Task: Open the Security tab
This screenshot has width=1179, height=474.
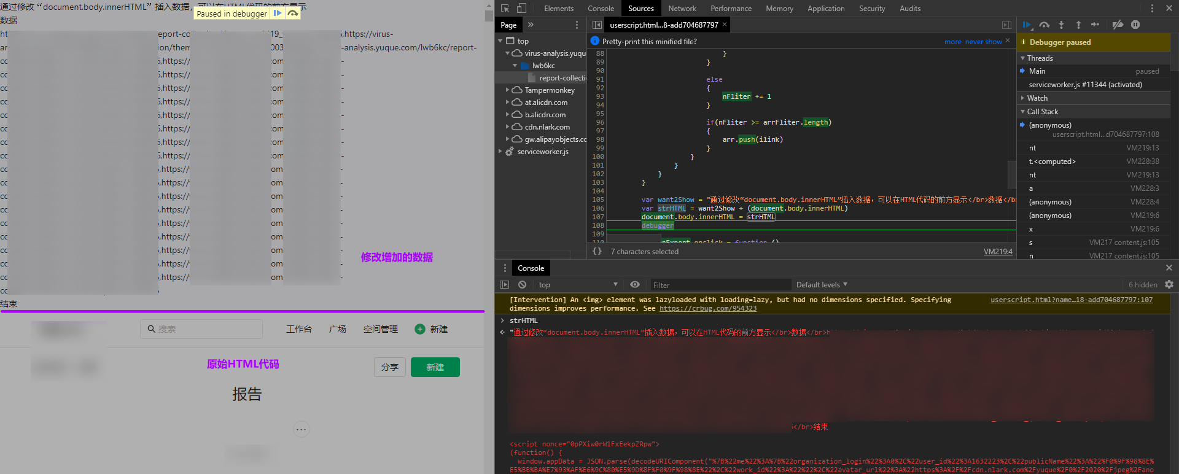Action: [x=872, y=9]
